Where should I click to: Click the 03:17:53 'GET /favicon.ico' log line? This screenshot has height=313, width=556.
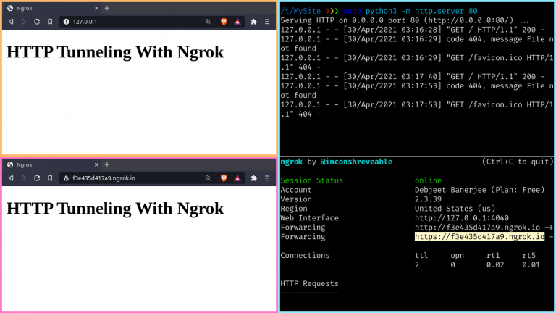(x=417, y=109)
